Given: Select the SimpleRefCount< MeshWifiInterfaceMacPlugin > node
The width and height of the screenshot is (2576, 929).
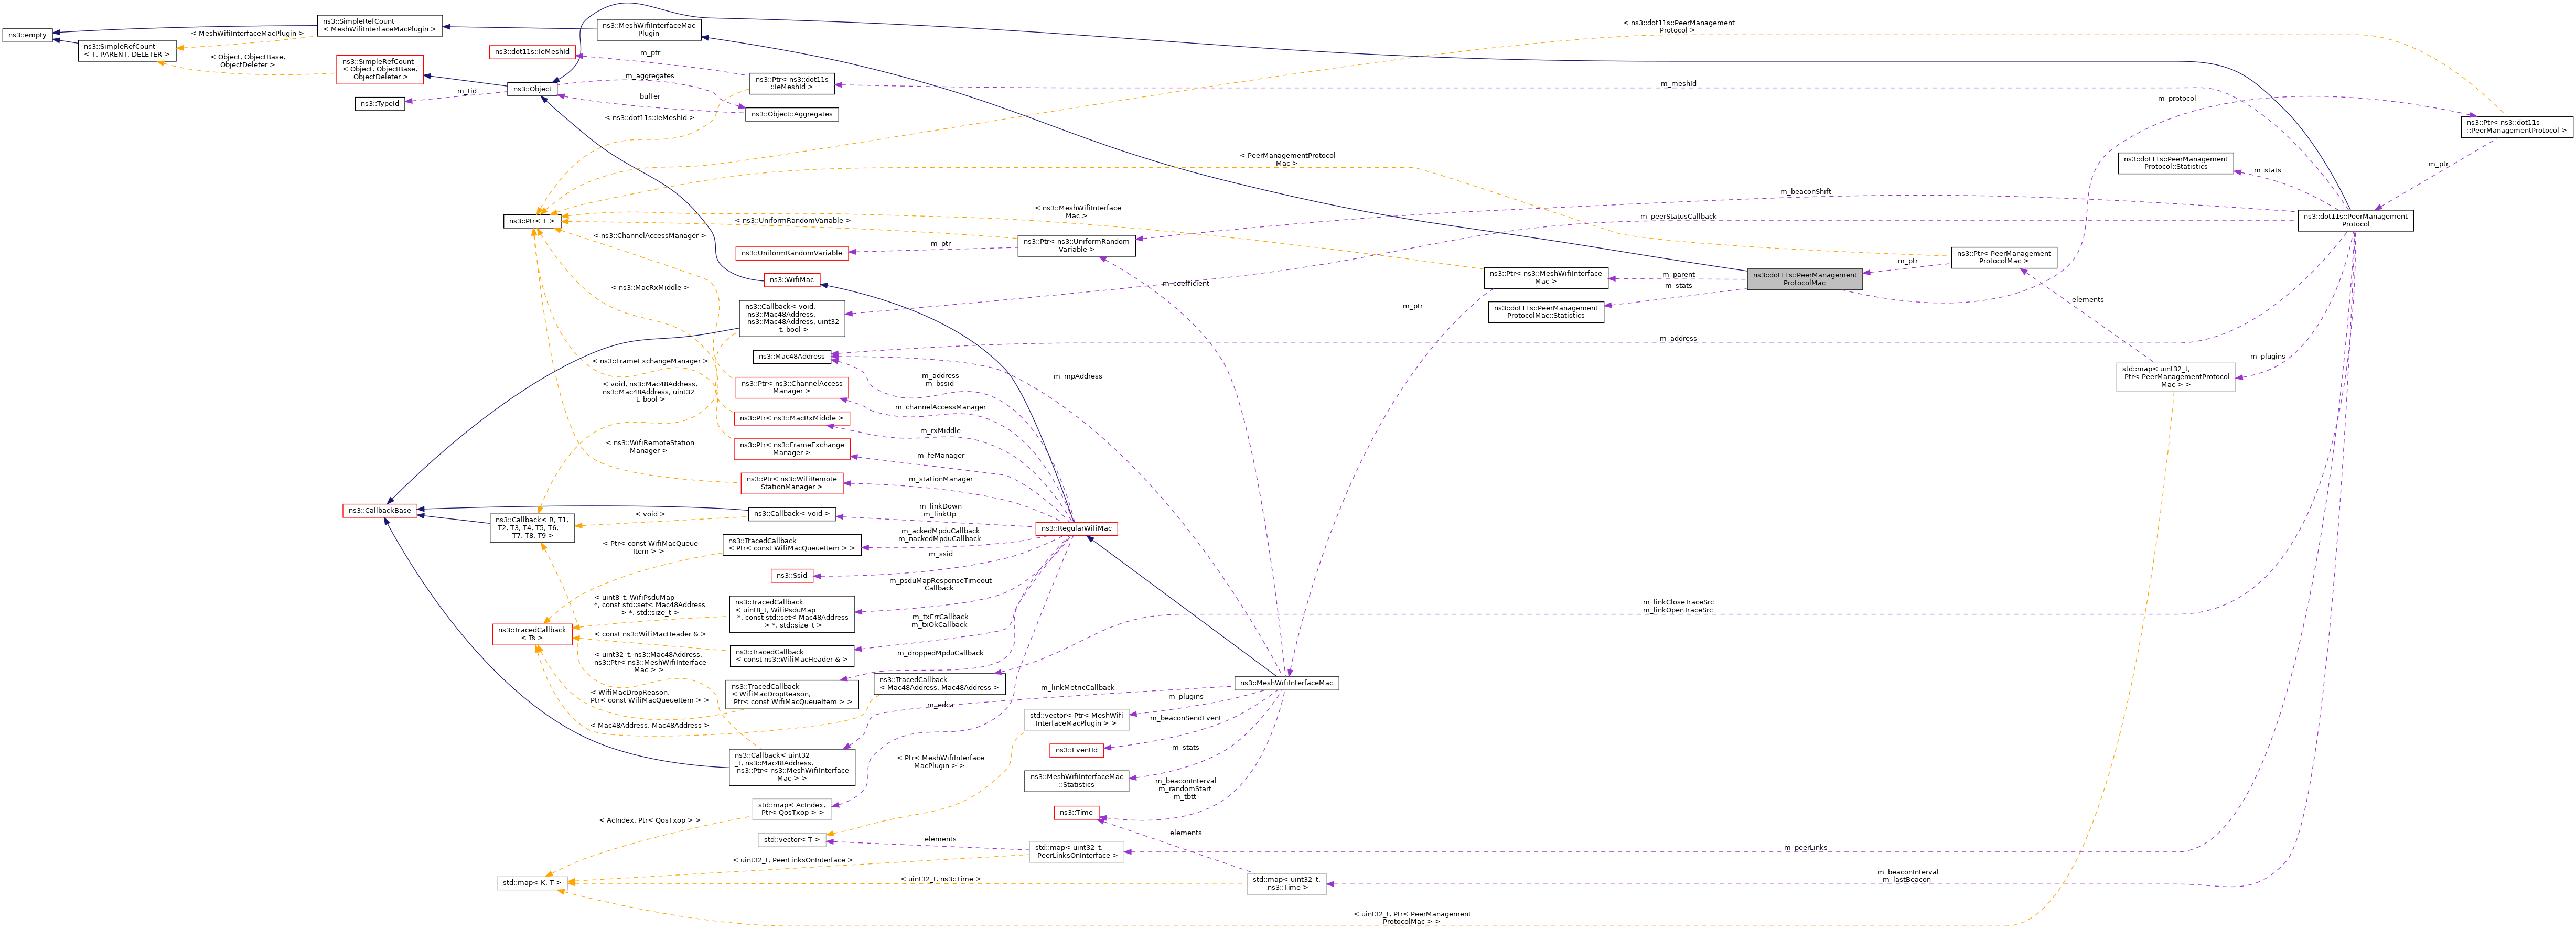Looking at the screenshot, I should pyautogui.click(x=380, y=25).
